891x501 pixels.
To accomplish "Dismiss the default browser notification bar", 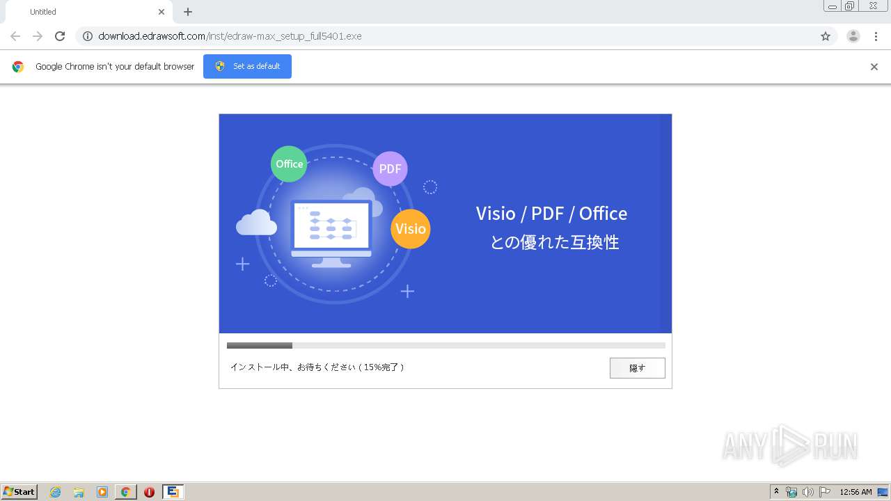I will click(874, 67).
